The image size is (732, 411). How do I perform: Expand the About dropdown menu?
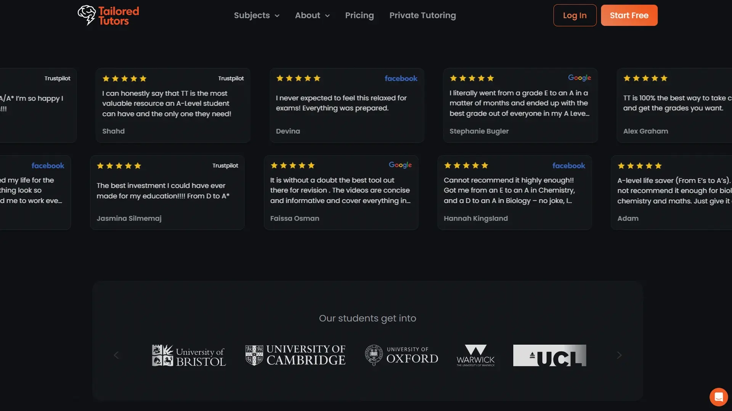pyautogui.click(x=312, y=16)
